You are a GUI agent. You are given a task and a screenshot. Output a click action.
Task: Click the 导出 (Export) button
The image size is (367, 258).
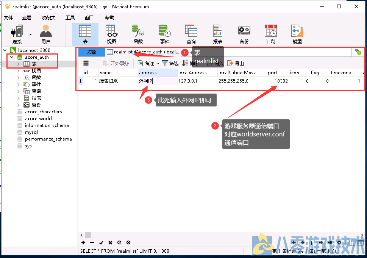[236, 64]
